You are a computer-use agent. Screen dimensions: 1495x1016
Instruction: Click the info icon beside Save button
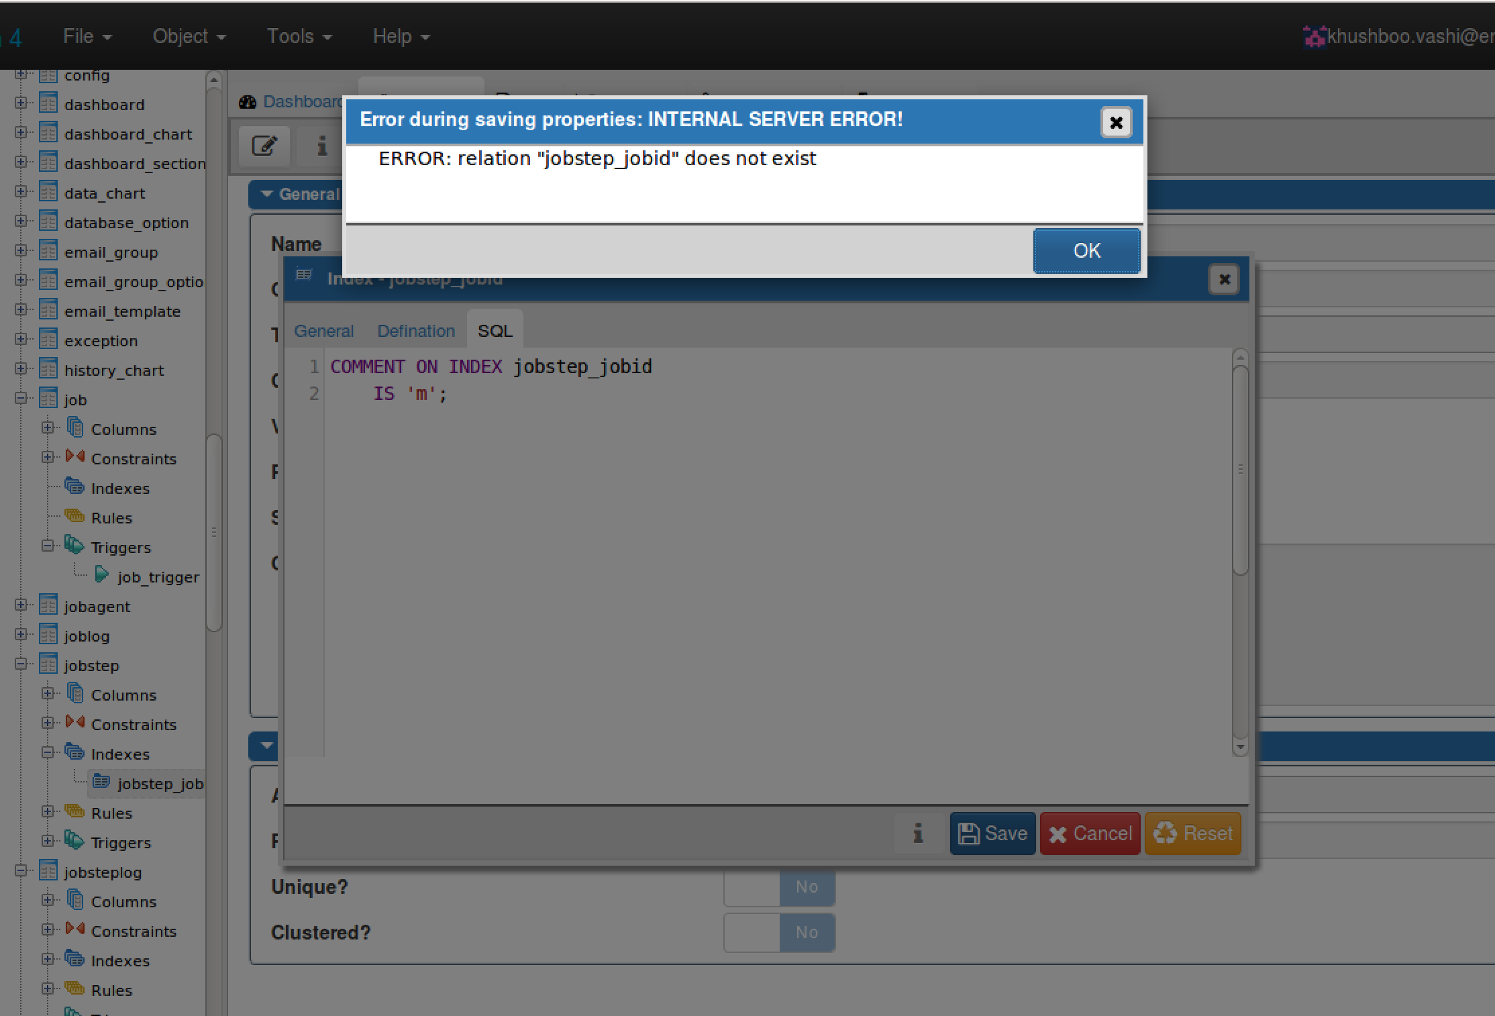pyautogui.click(x=918, y=833)
